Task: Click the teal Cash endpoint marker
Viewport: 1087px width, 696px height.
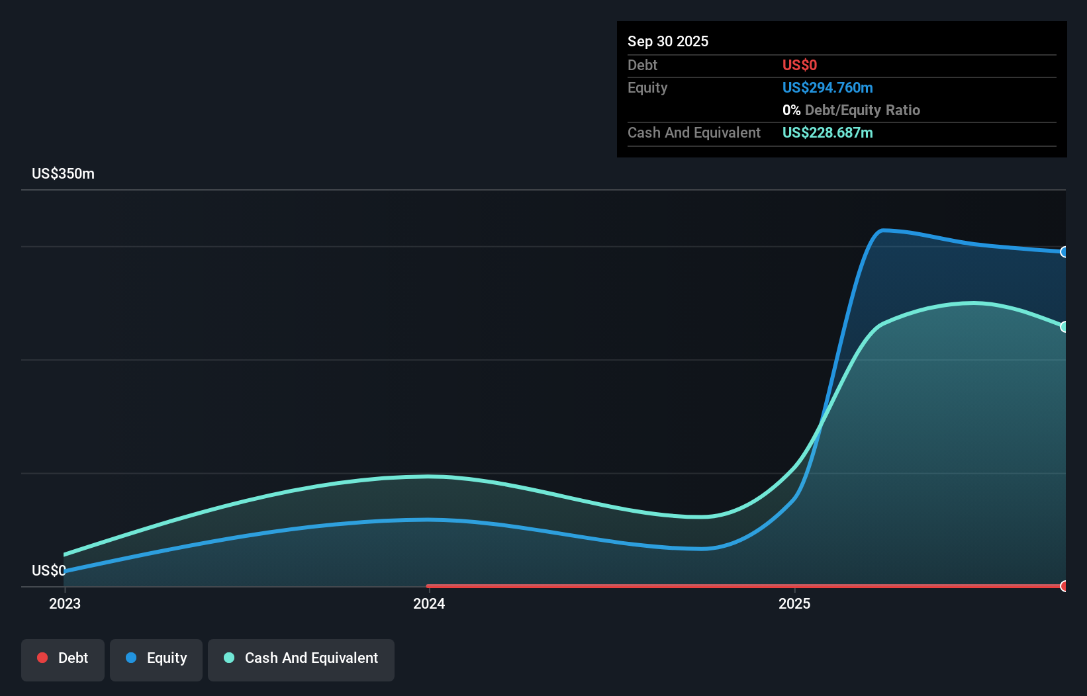Action: coord(1064,327)
